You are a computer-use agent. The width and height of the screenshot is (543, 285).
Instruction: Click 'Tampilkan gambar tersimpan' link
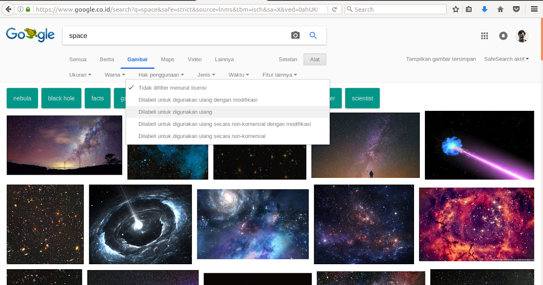click(441, 59)
